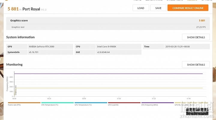The width and height of the screenshot is (216, 120).
Task: Show details for Monitoring section
Action: click(x=196, y=64)
